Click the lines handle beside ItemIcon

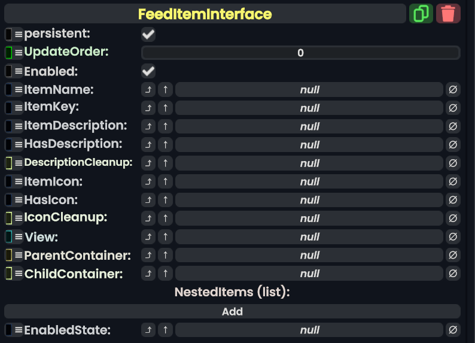(x=19, y=181)
